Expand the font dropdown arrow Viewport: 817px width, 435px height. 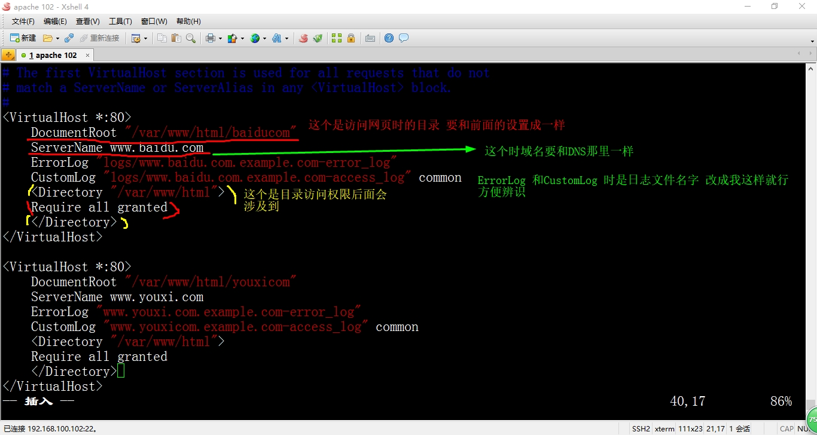(287, 38)
